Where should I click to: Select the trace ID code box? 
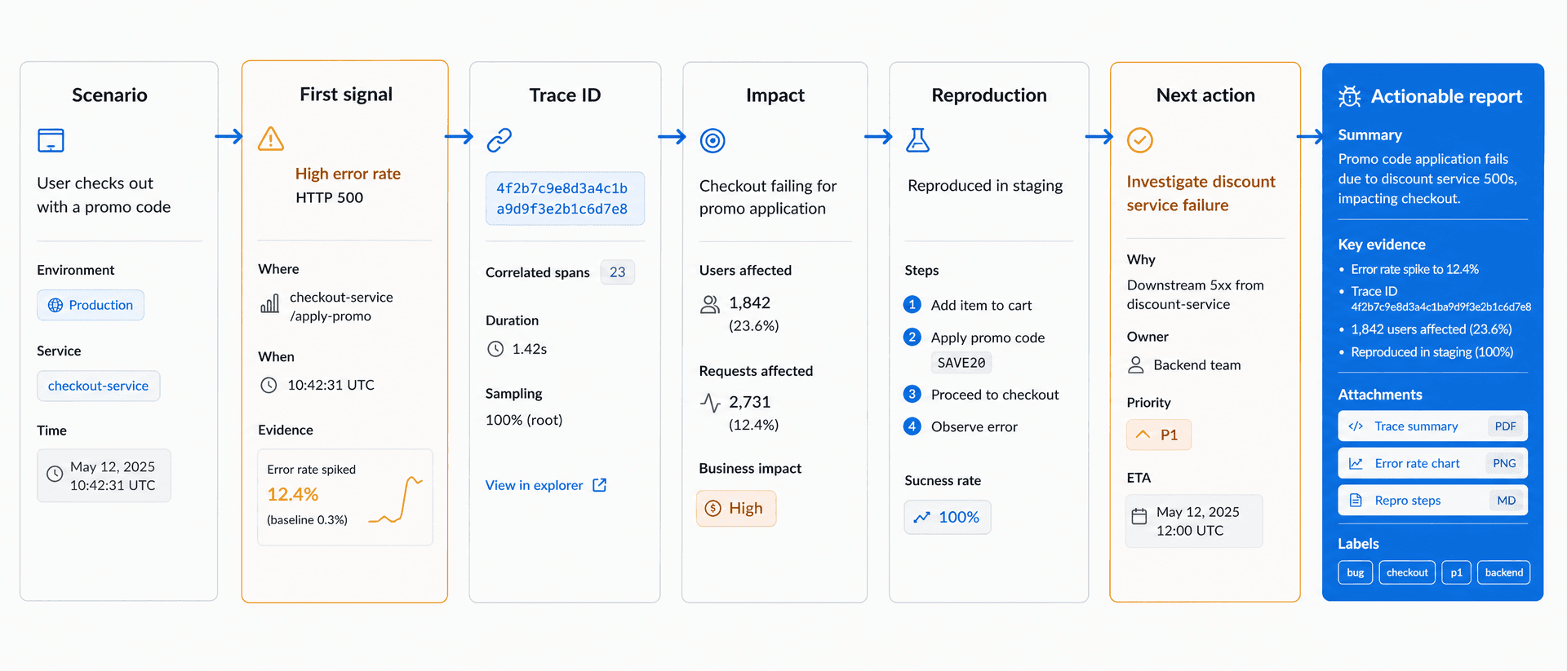tap(565, 198)
